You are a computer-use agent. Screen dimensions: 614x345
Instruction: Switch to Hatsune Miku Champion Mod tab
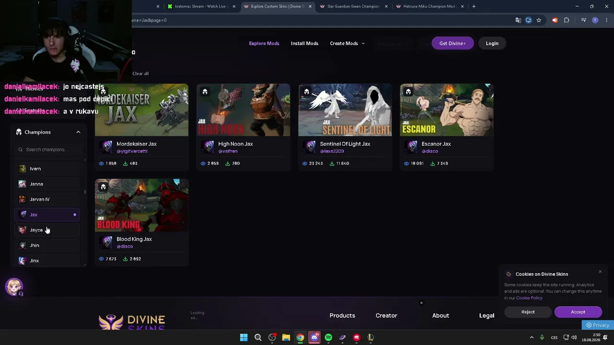(x=429, y=6)
